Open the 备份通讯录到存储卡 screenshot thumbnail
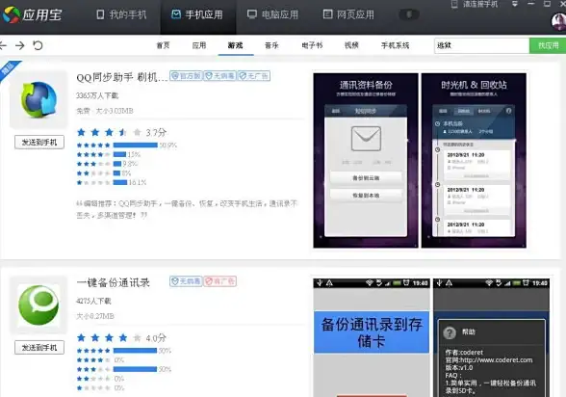Viewport: 566px width, 397px height. [372, 337]
